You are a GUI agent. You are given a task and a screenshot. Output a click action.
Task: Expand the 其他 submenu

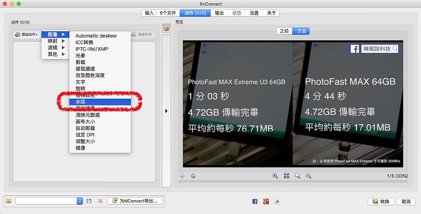point(56,54)
